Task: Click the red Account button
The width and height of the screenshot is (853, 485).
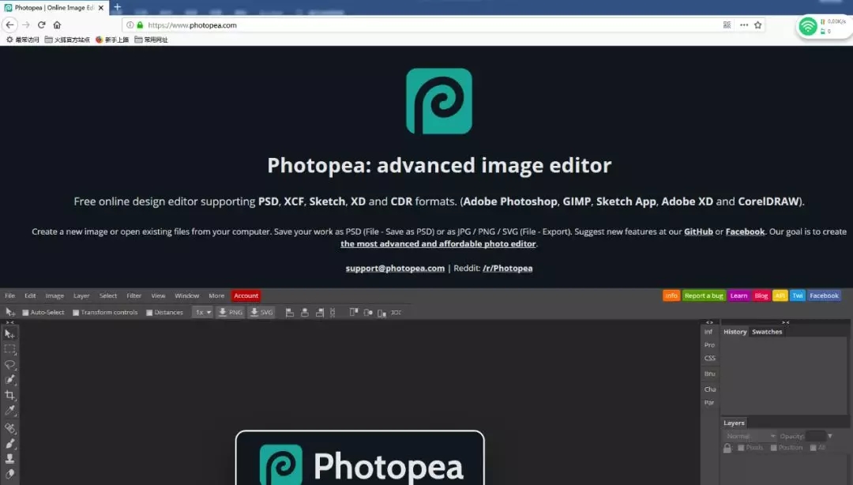Action: 246,295
